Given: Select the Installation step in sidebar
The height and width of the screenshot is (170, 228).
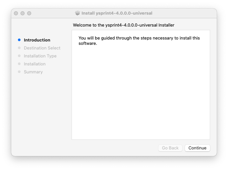Looking at the screenshot, I should click(x=35, y=64).
